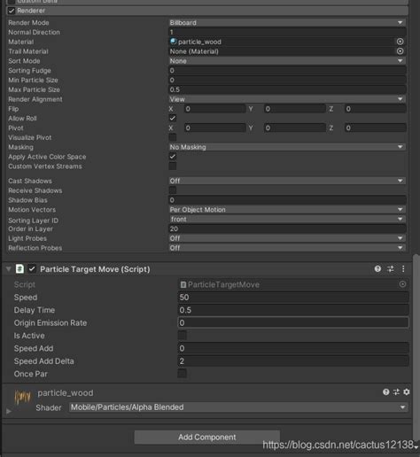Click the Add Component button

(x=207, y=437)
